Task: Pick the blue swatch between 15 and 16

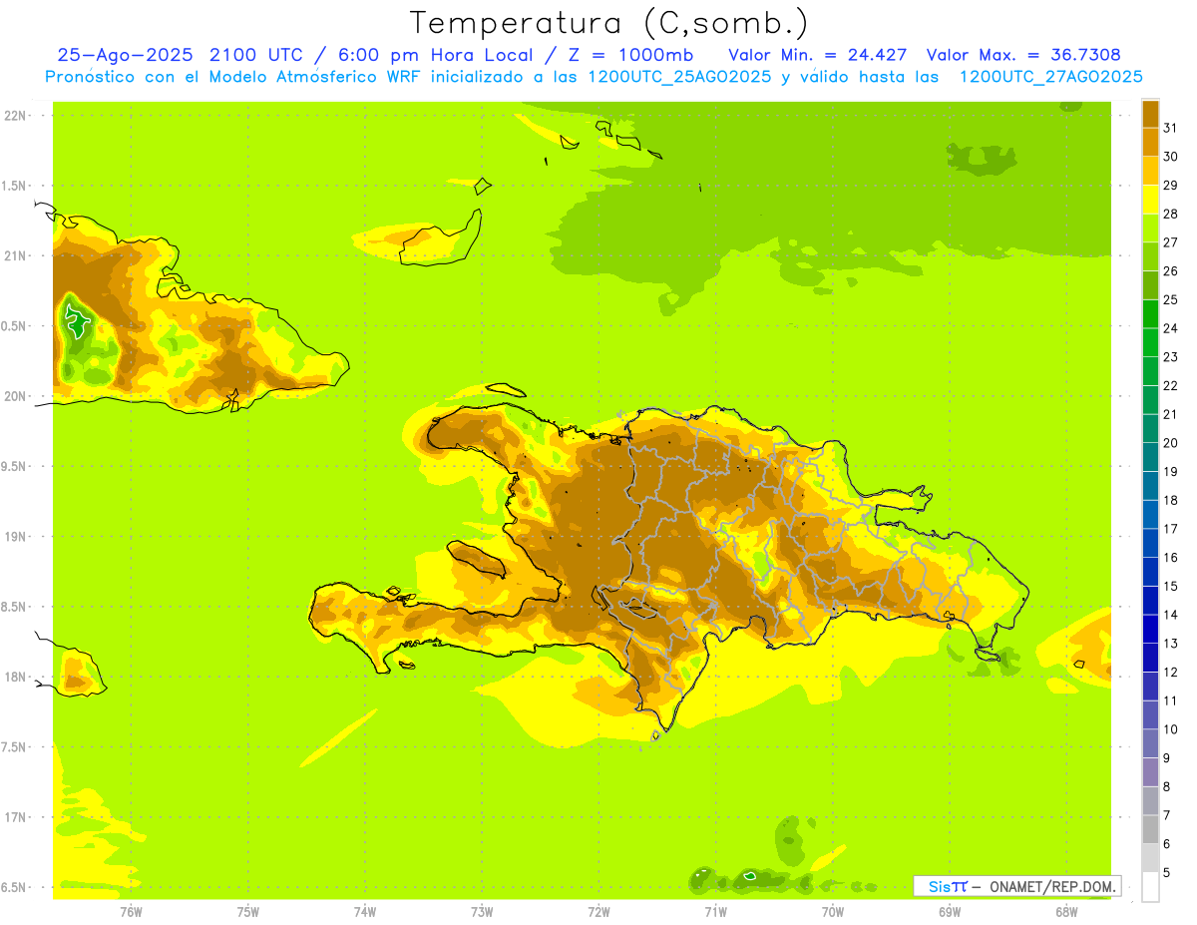Action: pyautogui.click(x=1150, y=572)
